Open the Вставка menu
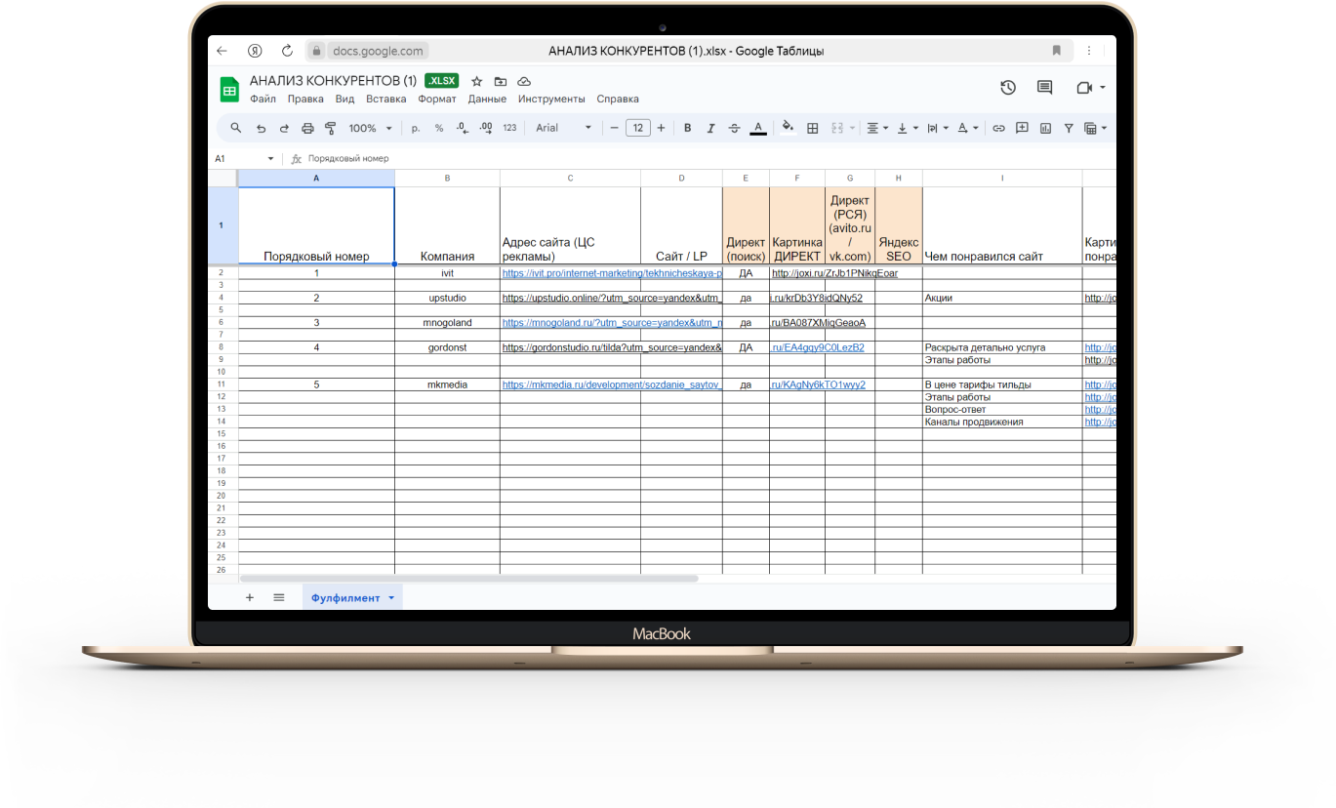Image resolution: width=1336 pixels, height=808 pixels. click(386, 99)
